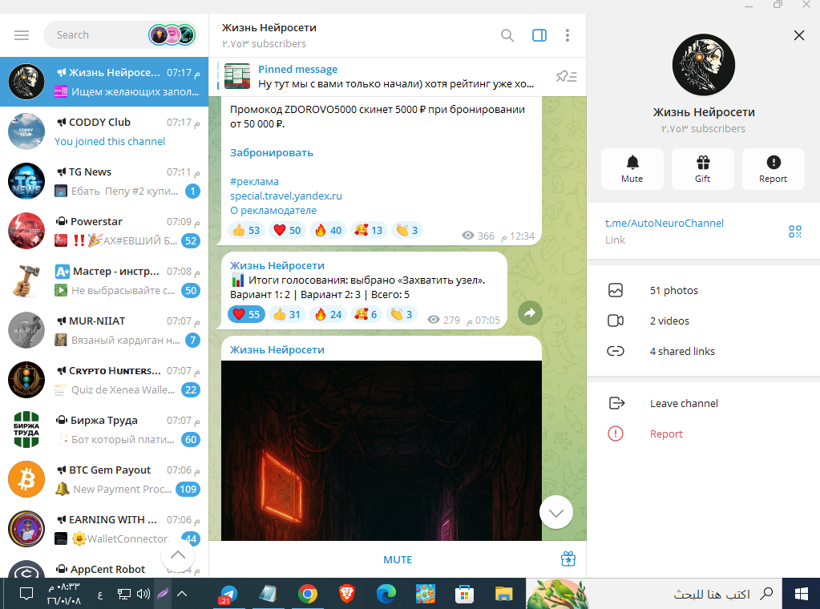Toggle smiling hearts reaction with 6

(x=366, y=314)
